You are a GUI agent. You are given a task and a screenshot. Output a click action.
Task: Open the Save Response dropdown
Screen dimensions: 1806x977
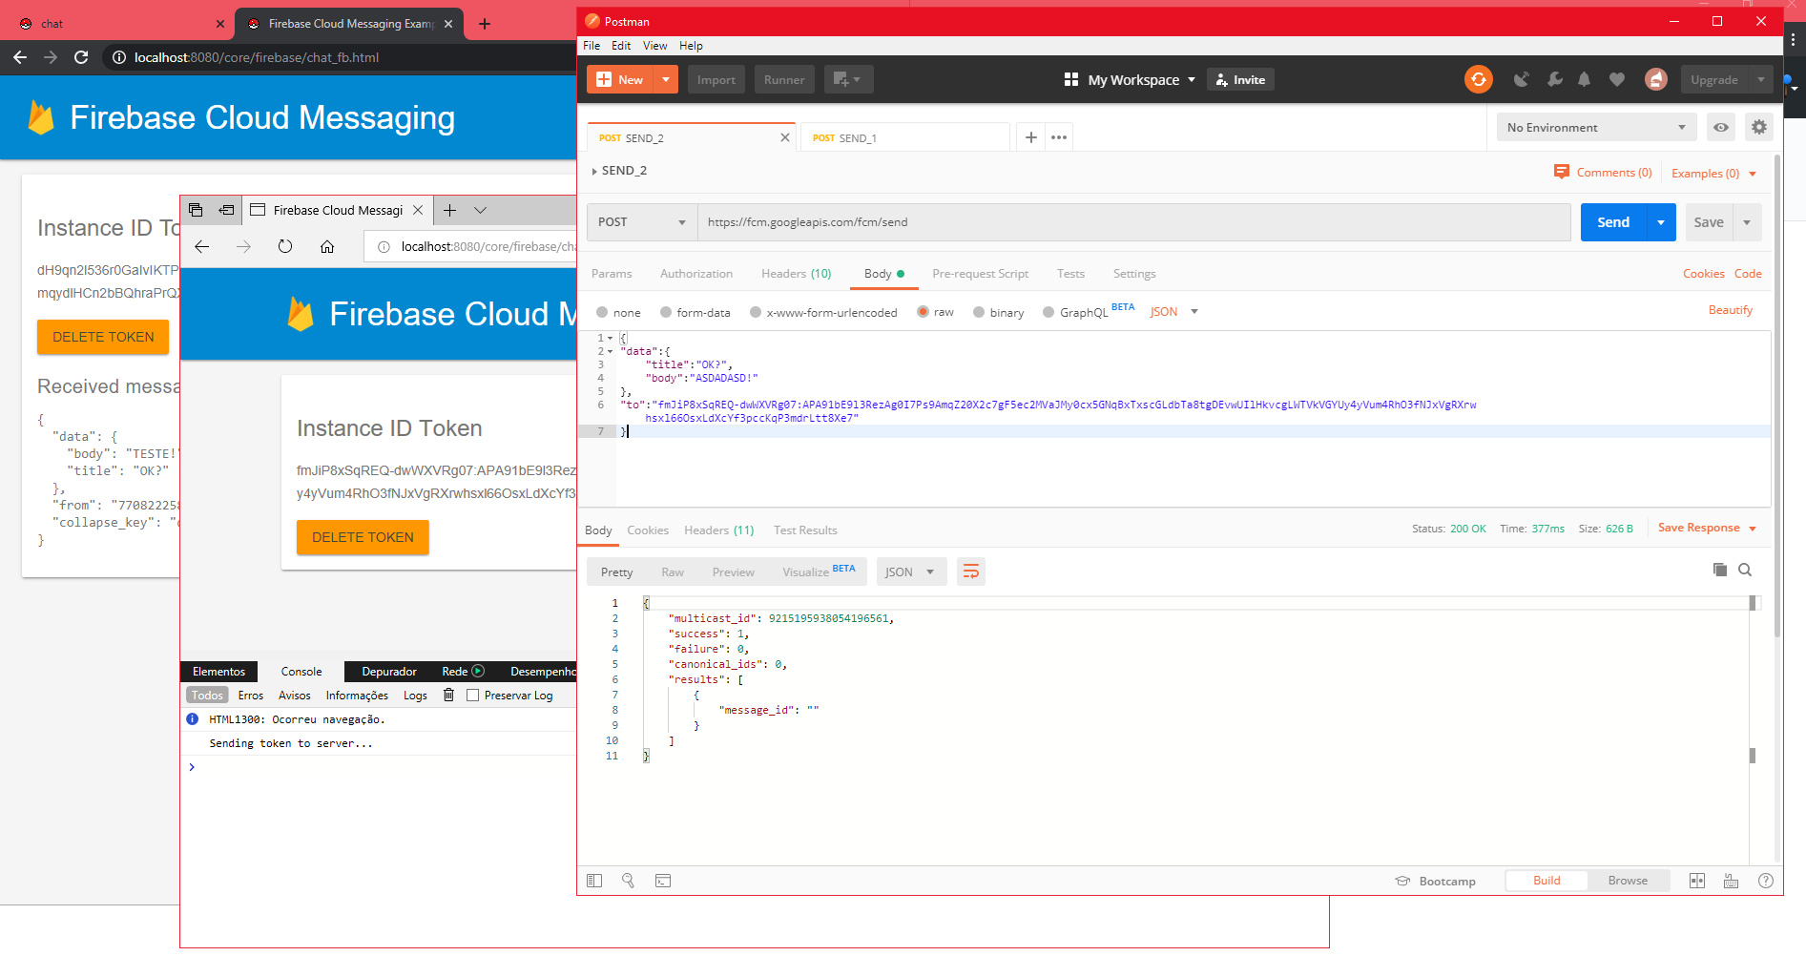1707,528
